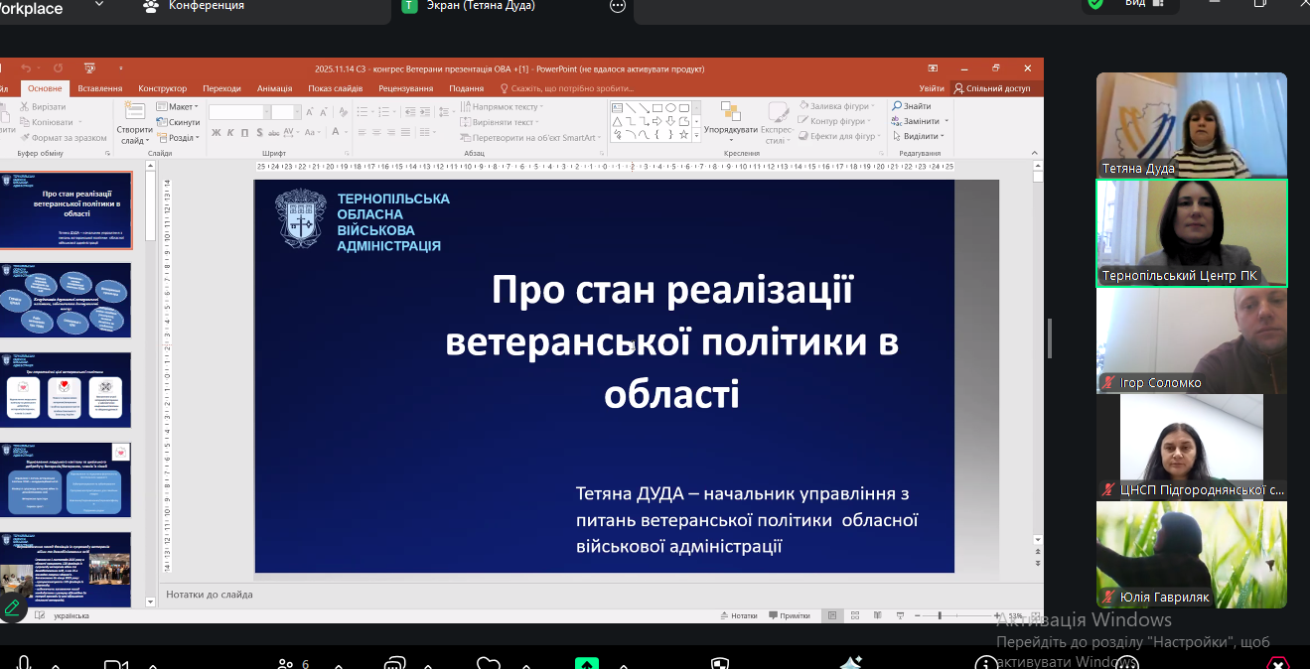Click the Find (Знайти) magnifier icon

[x=897, y=106]
